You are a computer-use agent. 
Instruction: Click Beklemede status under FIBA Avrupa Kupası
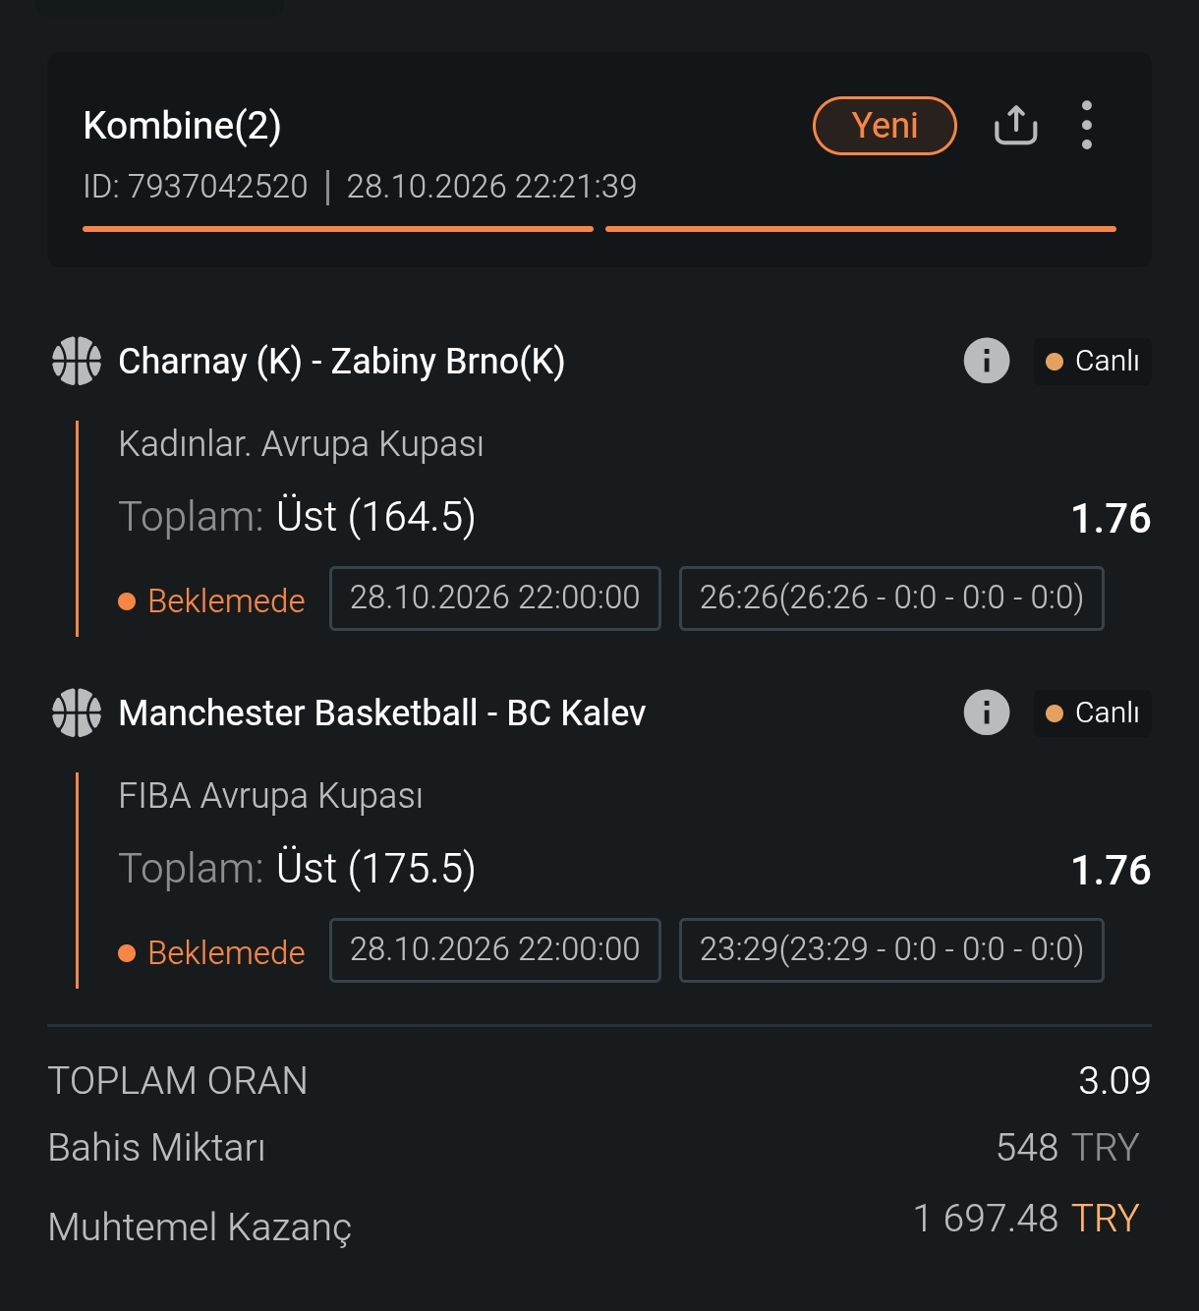coord(211,952)
